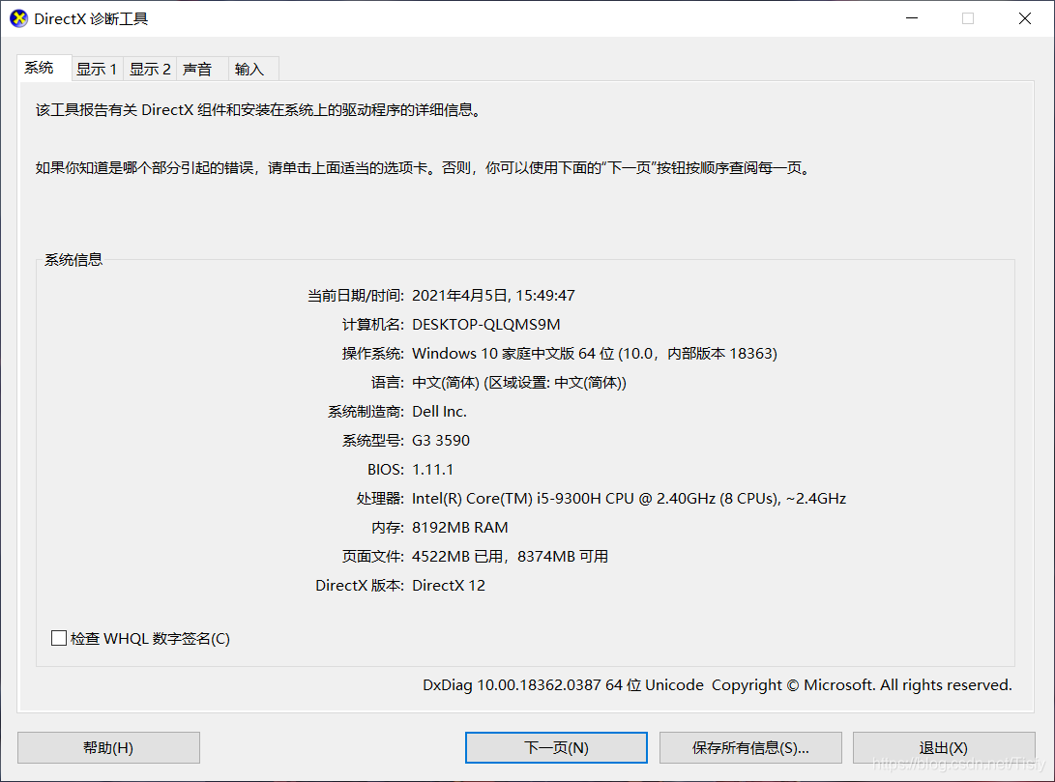Select manufacturer value Dell Inc.
Screen dimensions: 1055x782
point(439,412)
